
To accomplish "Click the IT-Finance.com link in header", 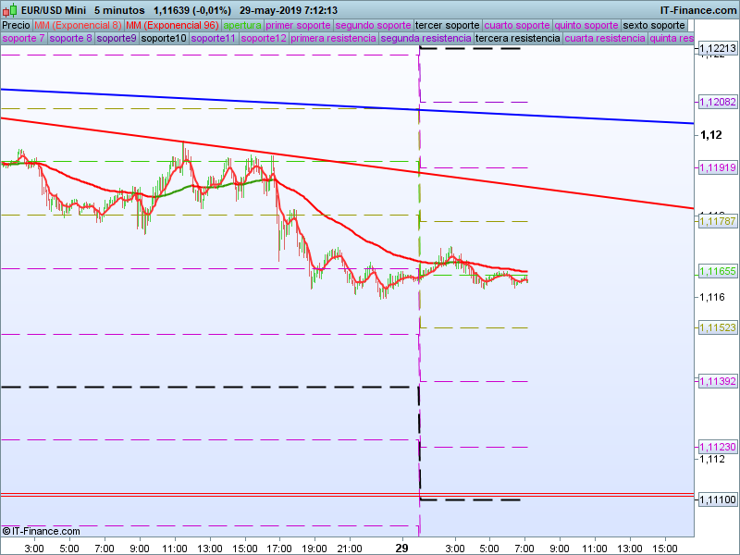I will point(698,9).
